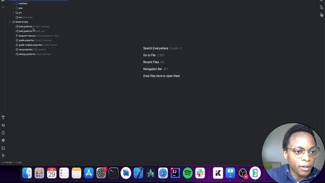This screenshot has height=183, width=325.
Task: Select the Gradle Scripts node
Action: pyautogui.click(x=20, y=22)
